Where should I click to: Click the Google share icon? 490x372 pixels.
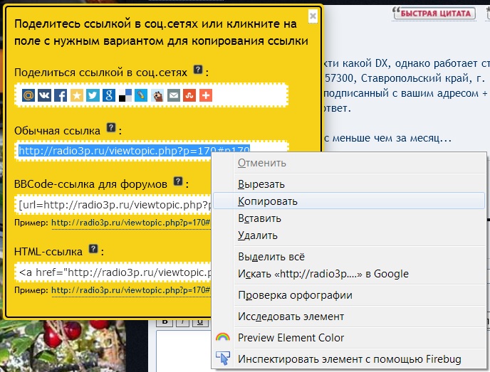[x=108, y=95]
